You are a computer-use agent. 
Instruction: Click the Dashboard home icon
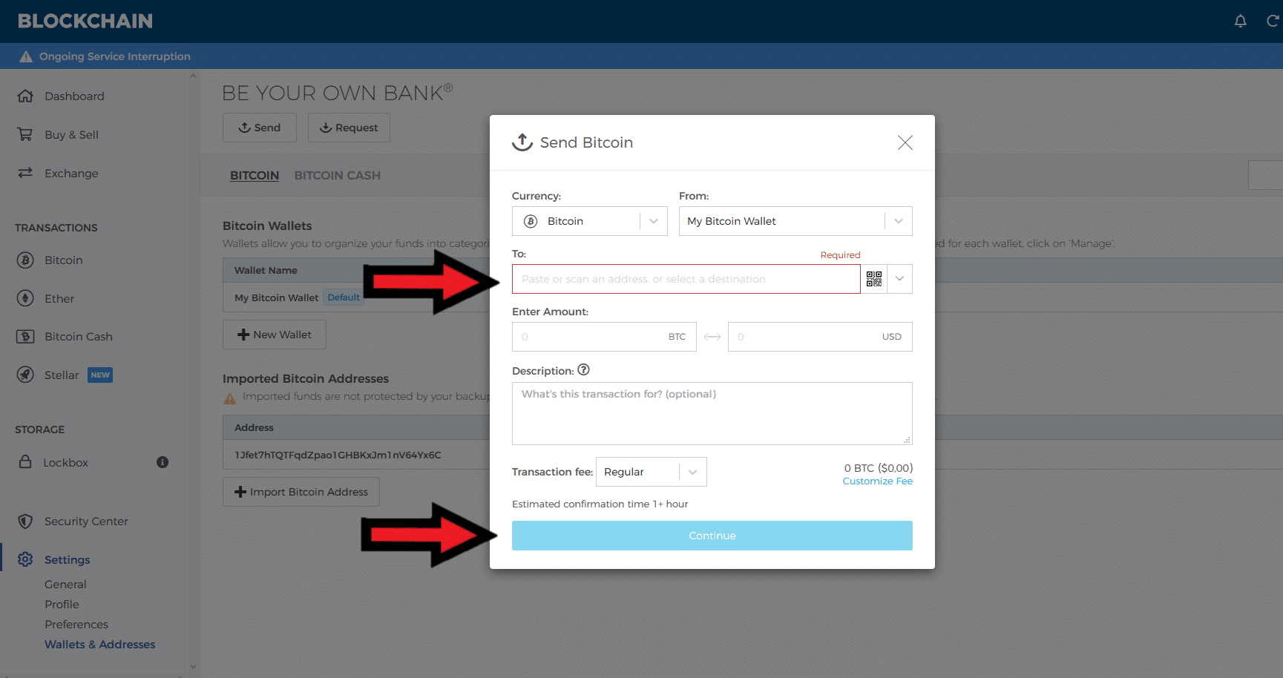point(25,96)
